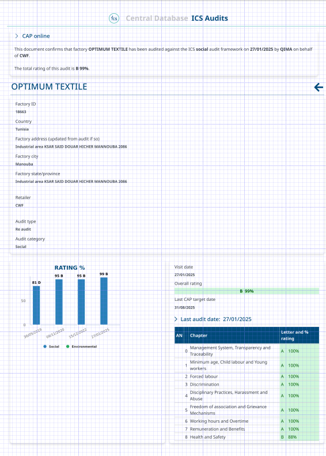Viewport: 326px width, 456px height.
Task: Select the Forced labour row
Action: [x=247, y=376]
